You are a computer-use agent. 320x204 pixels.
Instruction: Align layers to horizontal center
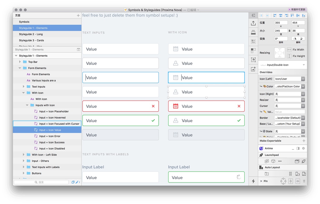tap(281, 16)
